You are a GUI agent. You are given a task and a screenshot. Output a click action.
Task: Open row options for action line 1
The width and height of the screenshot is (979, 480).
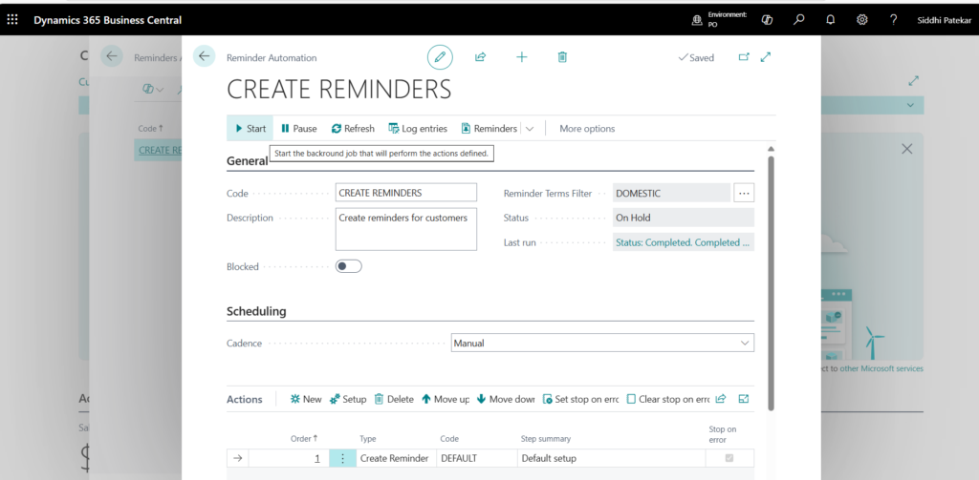[342, 458]
